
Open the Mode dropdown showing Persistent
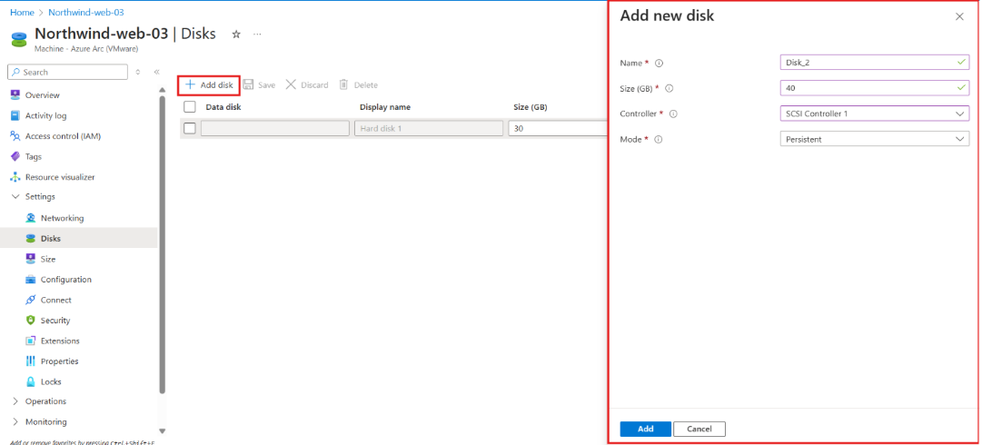tap(875, 139)
